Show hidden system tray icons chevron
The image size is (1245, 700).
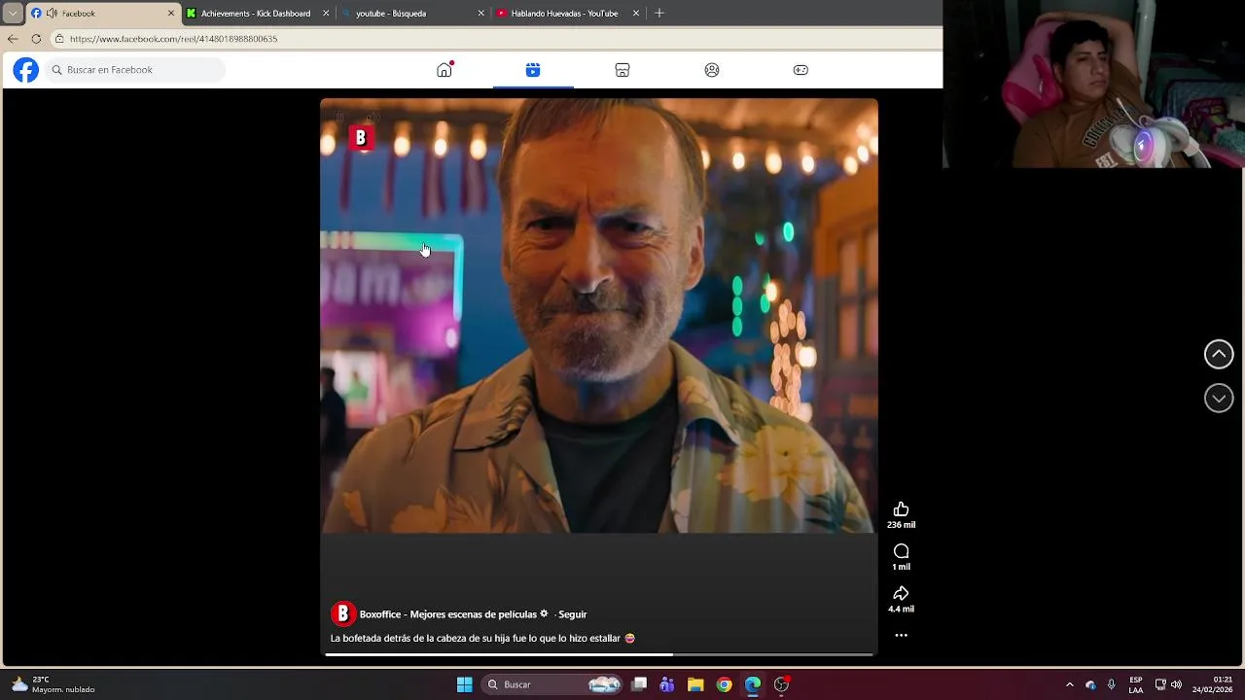pos(1070,684)
